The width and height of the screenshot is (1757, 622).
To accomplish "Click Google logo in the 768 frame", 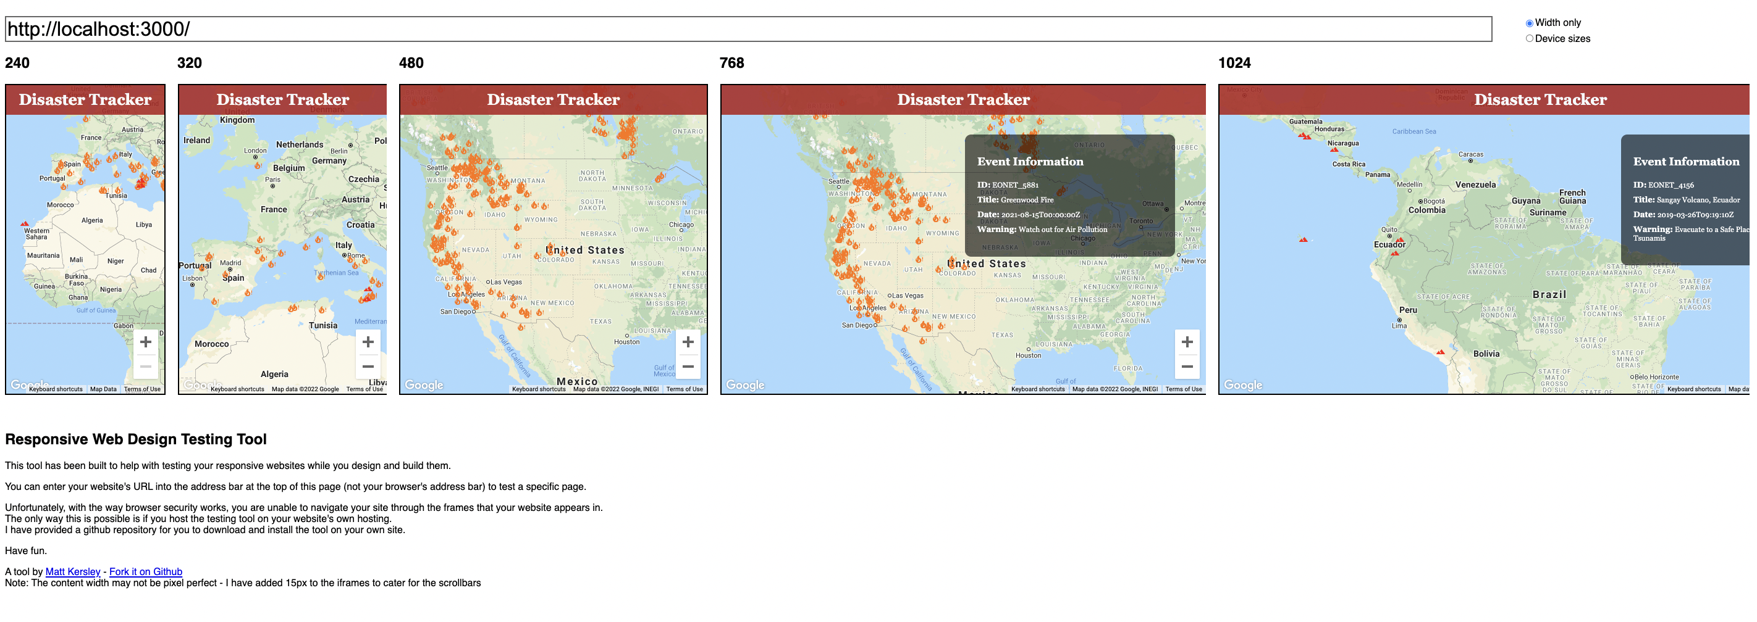I will [745, 385].
